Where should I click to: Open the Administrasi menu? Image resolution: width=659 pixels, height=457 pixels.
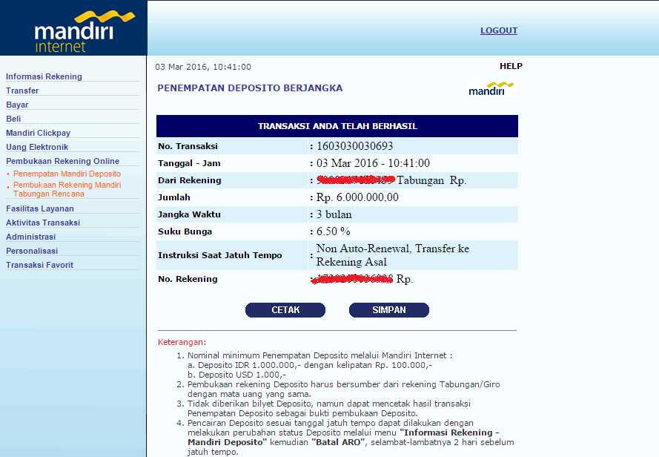coord(31,237)
